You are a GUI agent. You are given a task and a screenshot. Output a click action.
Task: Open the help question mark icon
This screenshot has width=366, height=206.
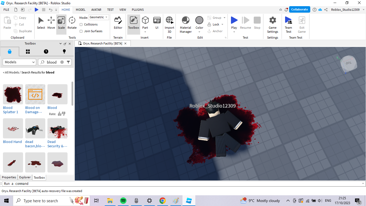point(315,10)
